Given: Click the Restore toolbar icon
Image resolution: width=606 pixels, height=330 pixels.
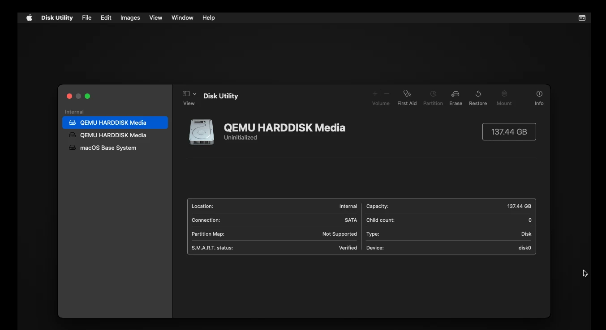Looking at the screenshot, I should point(478,94).
